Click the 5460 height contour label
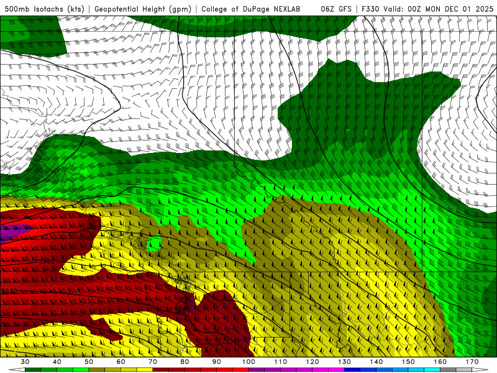497x373 pixels. coord(47,262)
